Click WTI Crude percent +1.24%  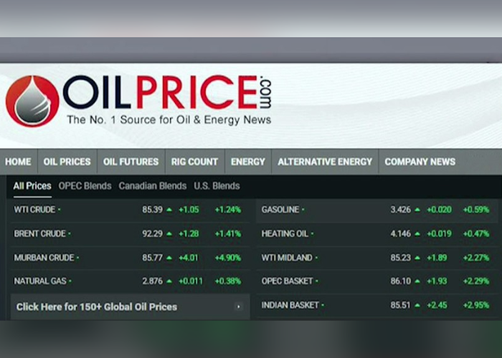click(228, 210)
